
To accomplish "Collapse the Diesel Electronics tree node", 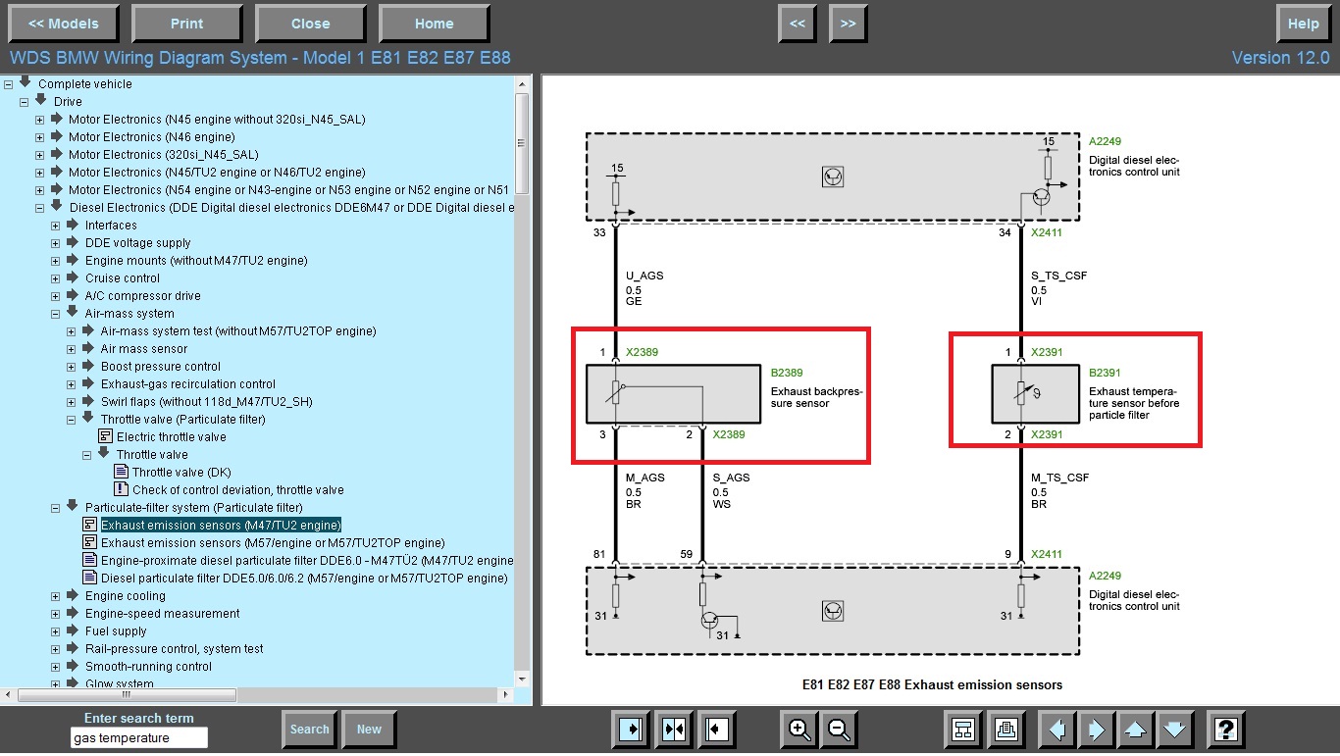I will click(x=40, y=208).
